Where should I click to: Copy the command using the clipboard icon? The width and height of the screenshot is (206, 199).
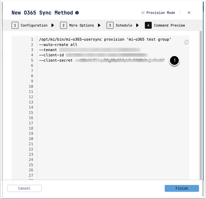tap(187, 42)
